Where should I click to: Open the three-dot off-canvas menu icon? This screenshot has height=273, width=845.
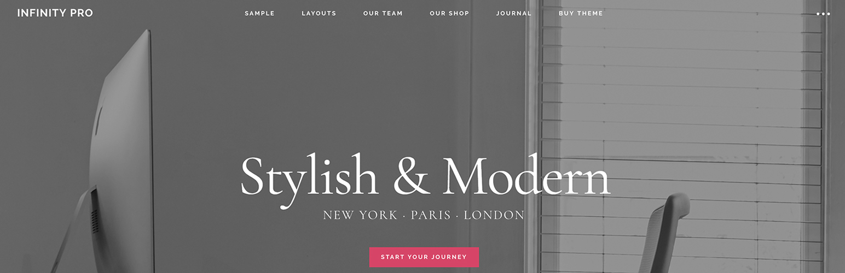tap(823, 14)
